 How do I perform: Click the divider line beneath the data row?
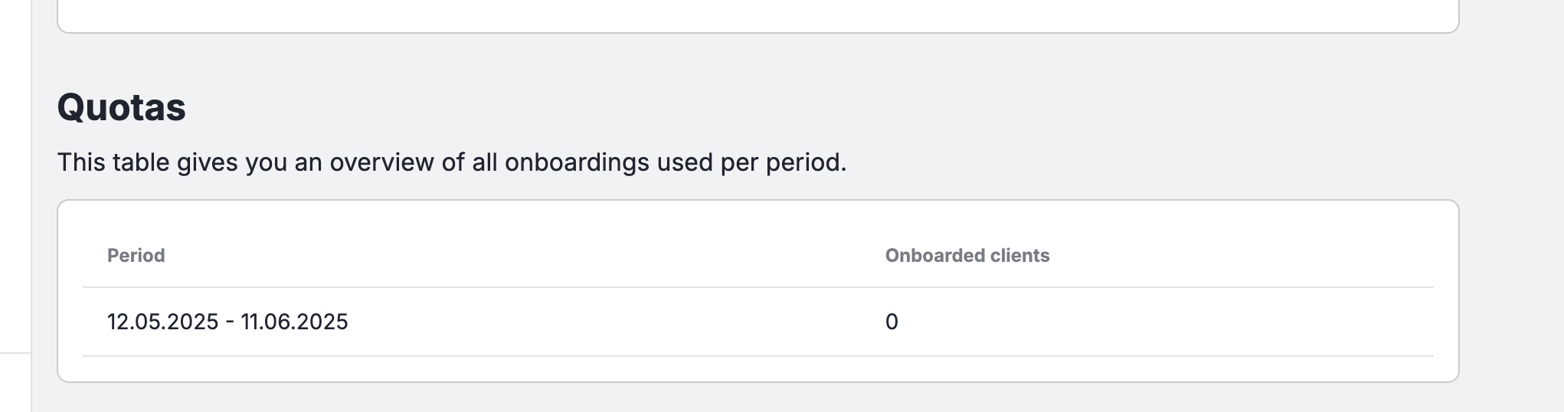[758, 356]
